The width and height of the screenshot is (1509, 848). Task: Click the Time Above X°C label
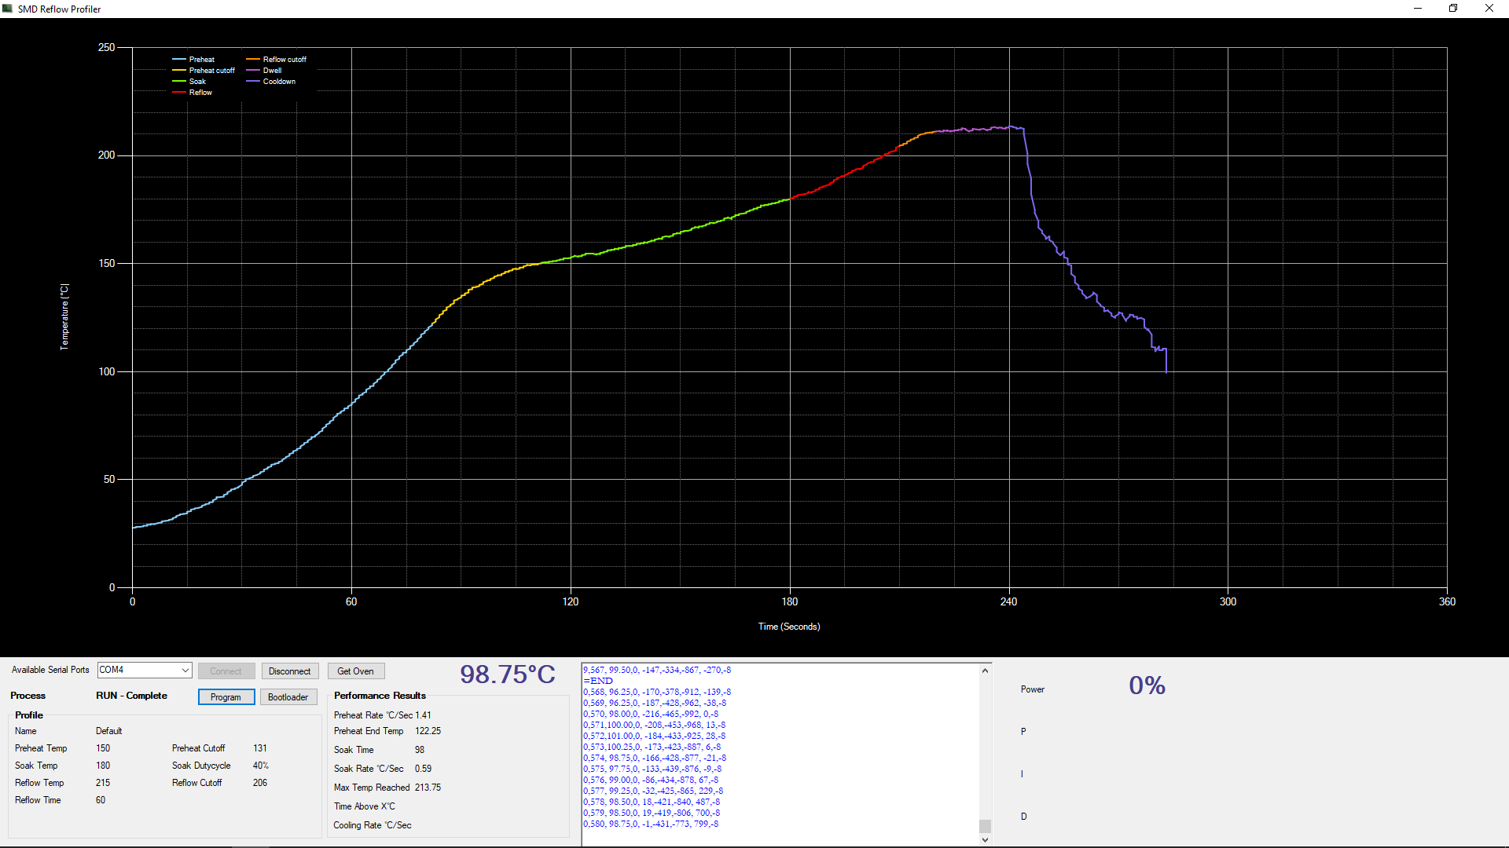coord(365,806)
